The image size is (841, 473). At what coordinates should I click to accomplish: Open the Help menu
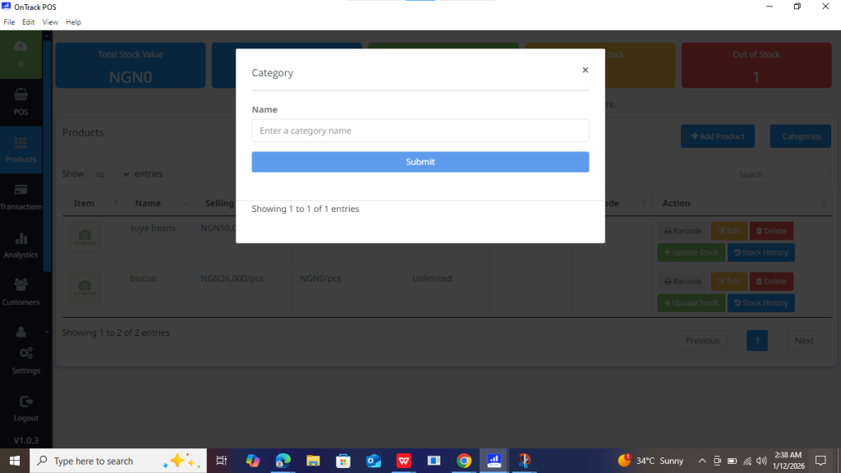tap(73, 22)
